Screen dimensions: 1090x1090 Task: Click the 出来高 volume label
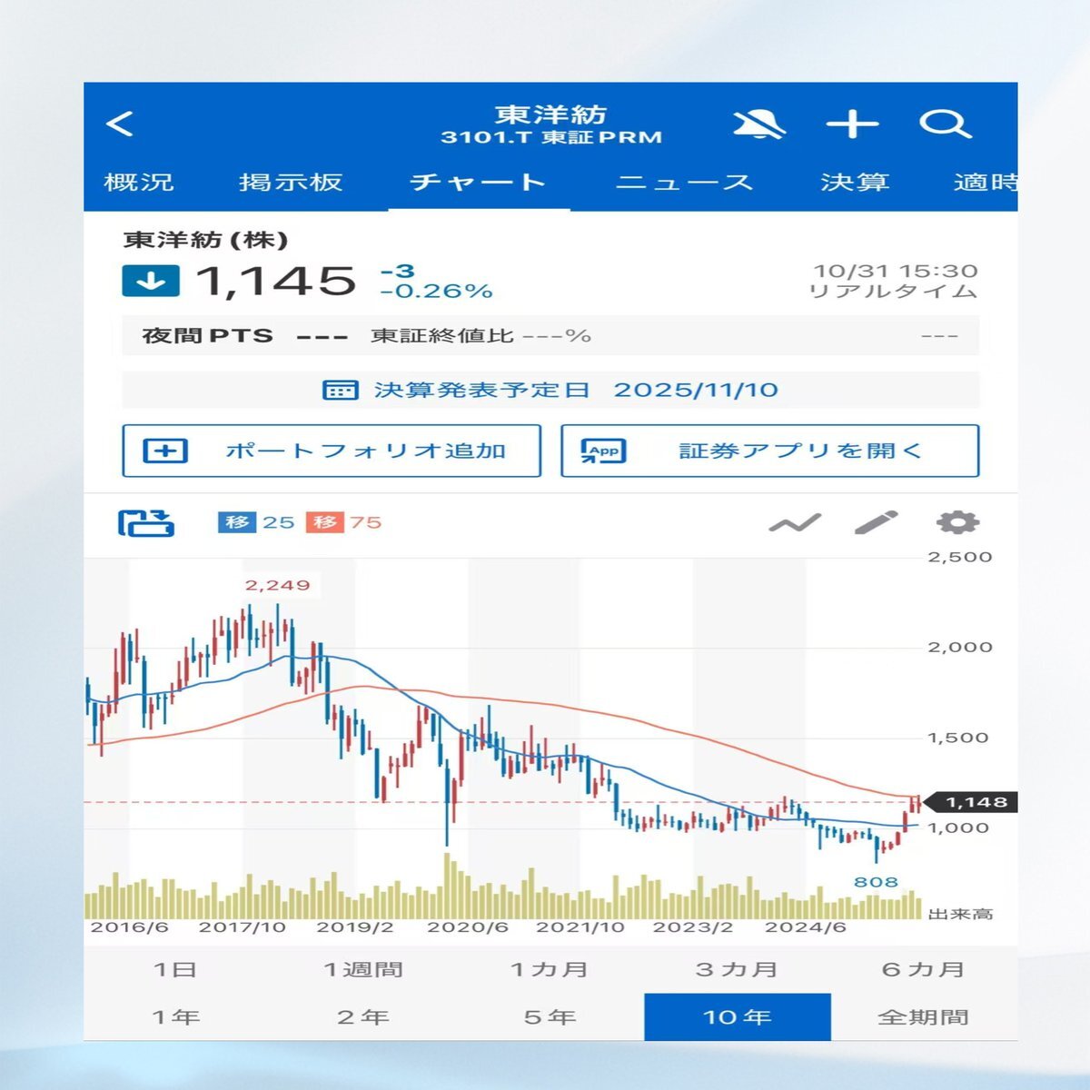click(x=960, y=914)
